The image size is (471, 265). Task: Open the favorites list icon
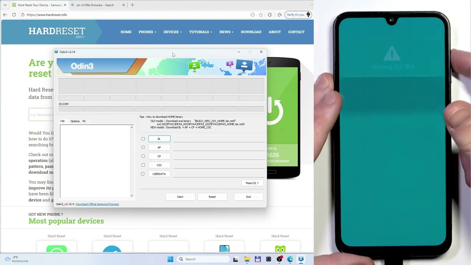[280, 15]
